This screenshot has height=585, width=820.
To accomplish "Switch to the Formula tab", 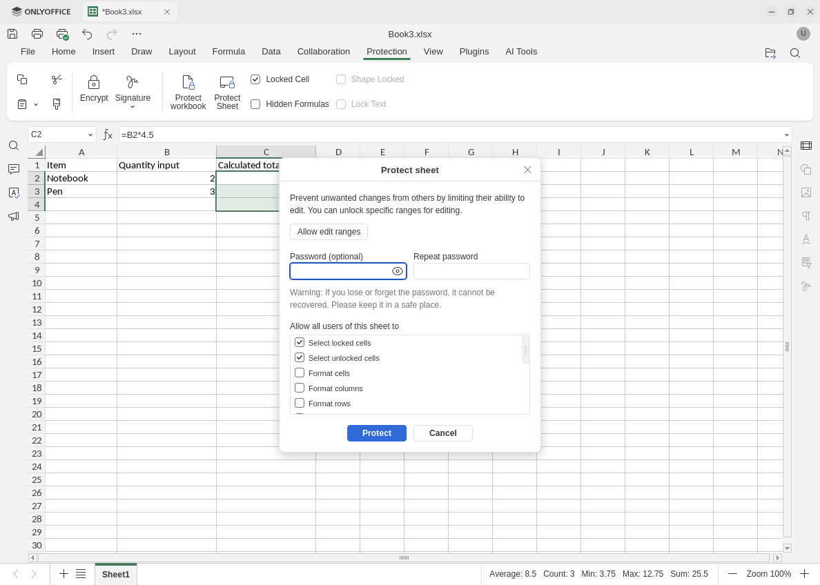I will [228, 52].
